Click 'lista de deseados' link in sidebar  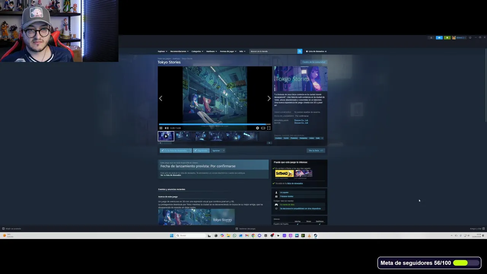295,183
